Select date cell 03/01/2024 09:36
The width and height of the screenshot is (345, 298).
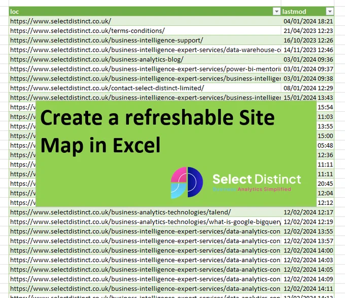(x=307, y=59)
